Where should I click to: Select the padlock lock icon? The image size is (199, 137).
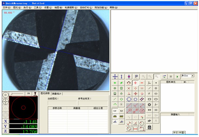click(x=149, y=127)
